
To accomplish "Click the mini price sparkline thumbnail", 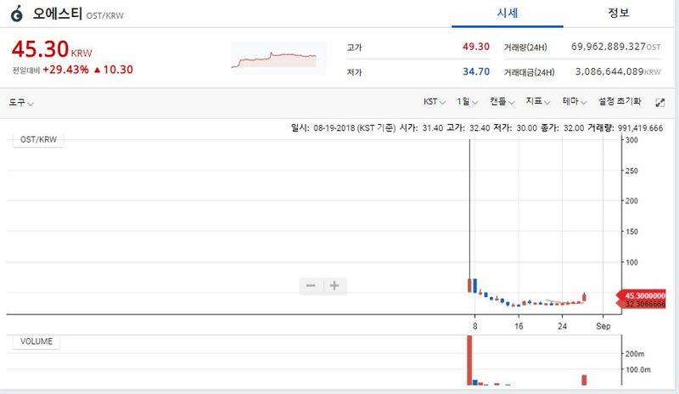I will [278, 59].
